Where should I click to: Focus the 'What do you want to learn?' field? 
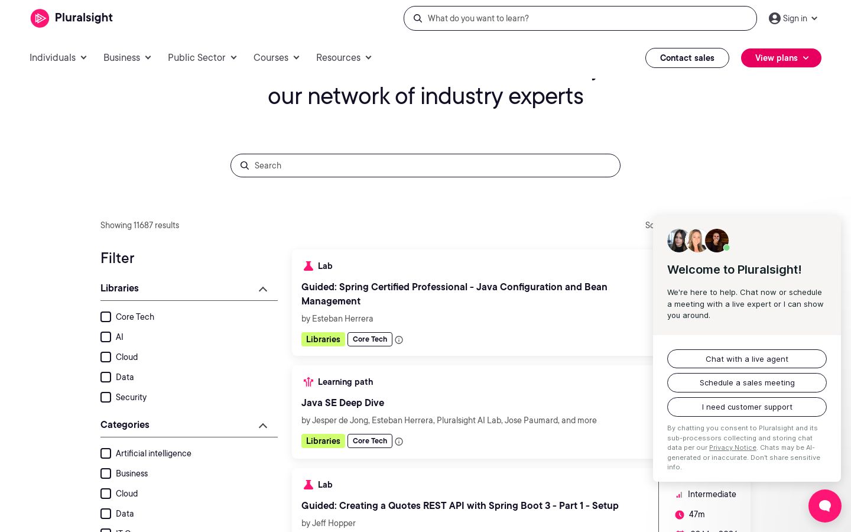(x=580, y=18)
